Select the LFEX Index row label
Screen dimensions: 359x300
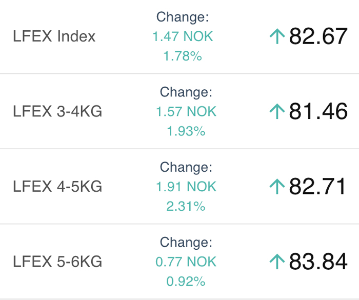pyautogui.click(x=54, y=36)
